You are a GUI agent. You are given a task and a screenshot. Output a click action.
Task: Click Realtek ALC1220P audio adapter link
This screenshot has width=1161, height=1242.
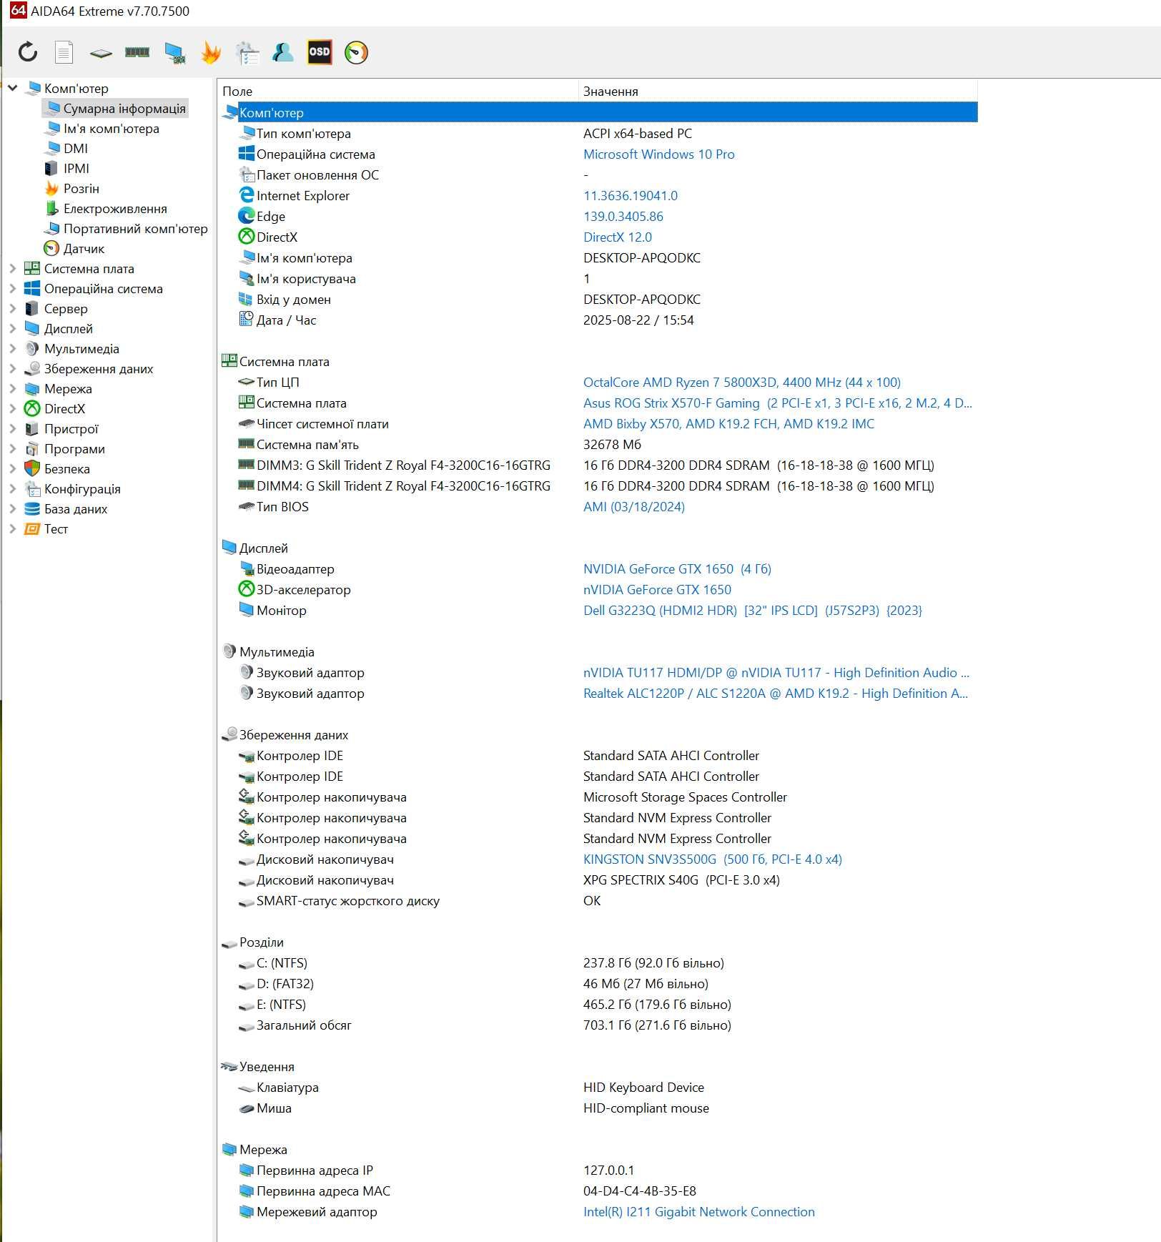click(776, 694)
